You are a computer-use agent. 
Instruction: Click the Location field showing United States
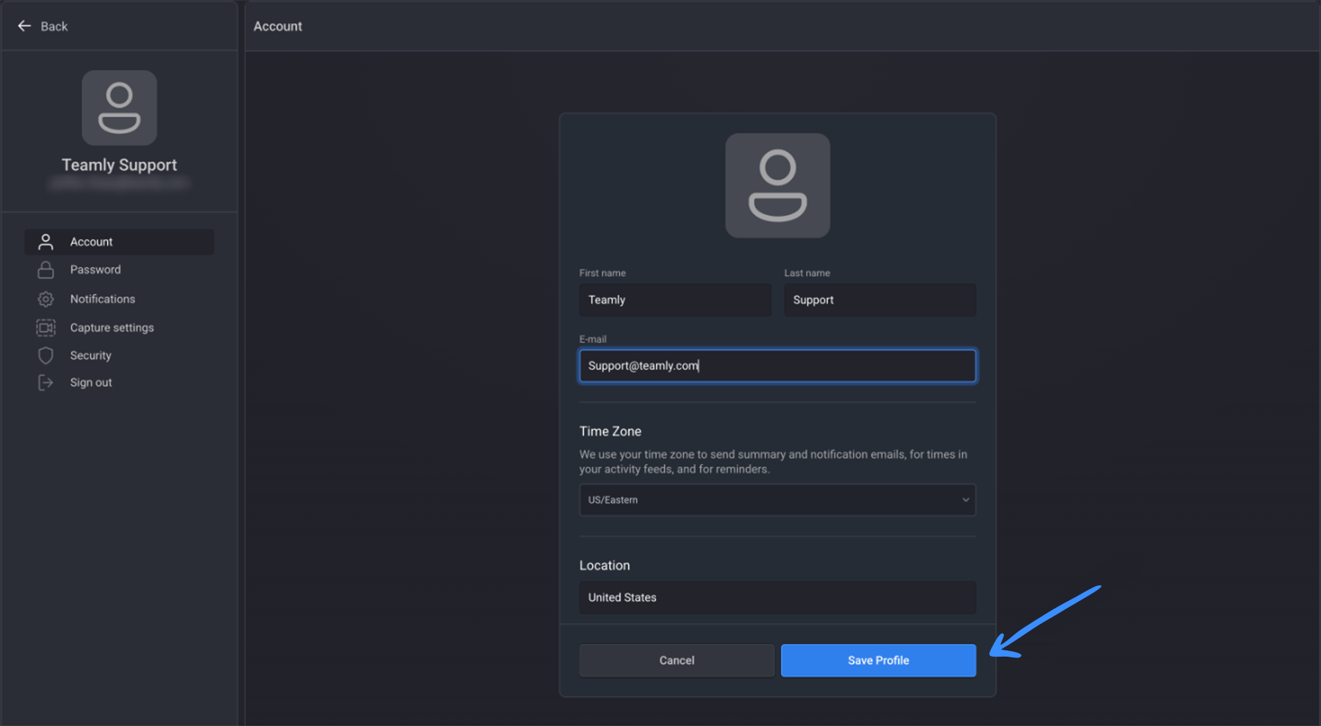coord(777,597)
